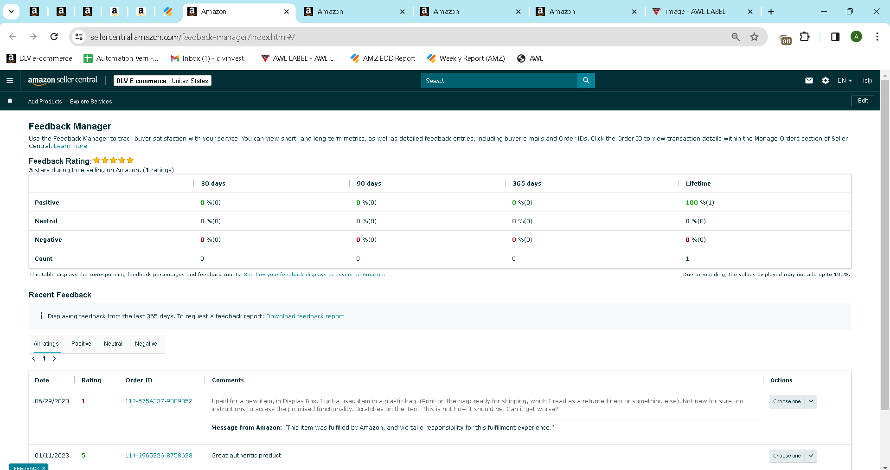Image resolution: width=890 pixels, height=470 pixels.
Task: Open the Extensions puzzle icon
Action: point(805,37)
